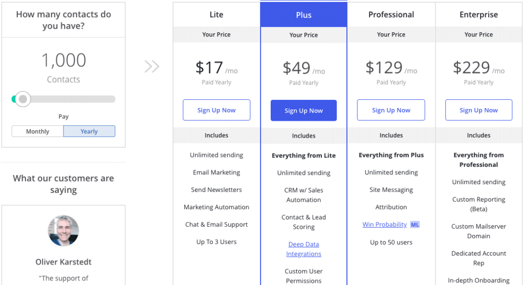Click the $49 Plus price

point(296,68)
